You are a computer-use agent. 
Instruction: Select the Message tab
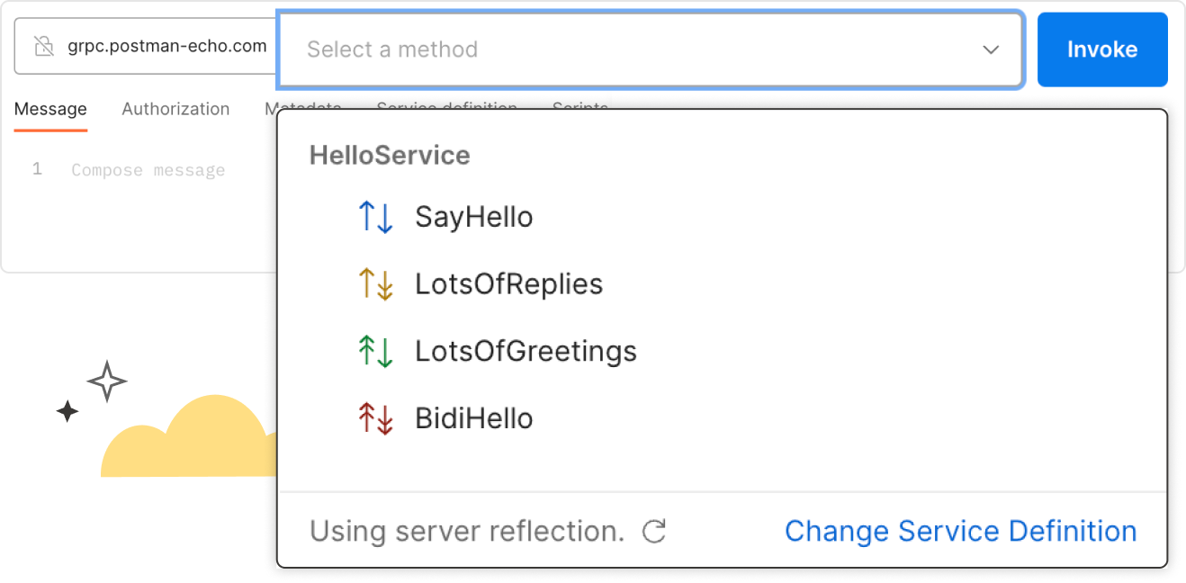pyautogui.click(x=49, y=109)
